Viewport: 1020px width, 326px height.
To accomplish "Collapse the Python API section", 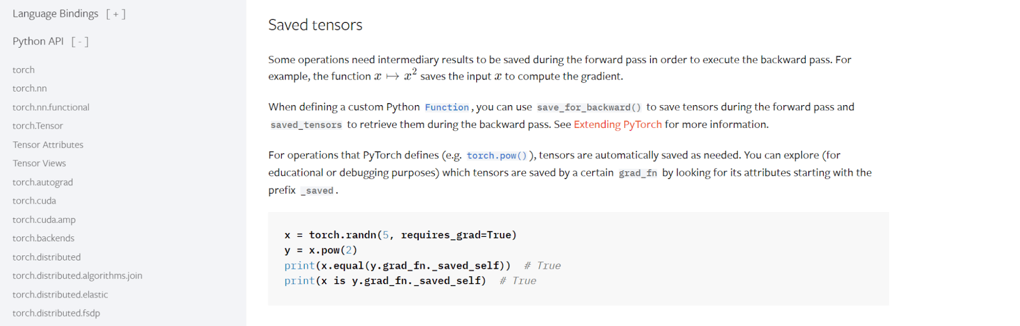I will (x=80, y=42).
